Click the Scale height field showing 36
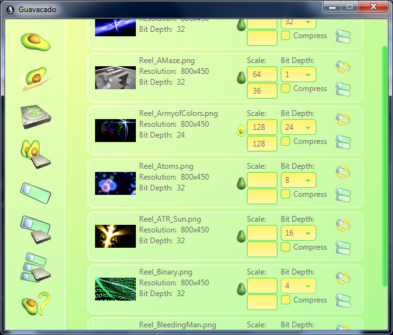 coord(262,91)
